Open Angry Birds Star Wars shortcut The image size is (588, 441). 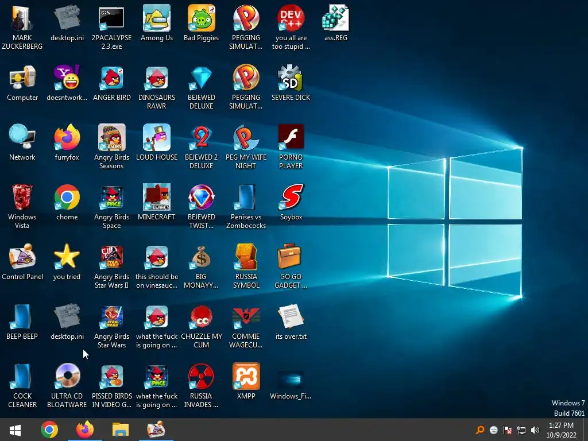tap(112, 326)
